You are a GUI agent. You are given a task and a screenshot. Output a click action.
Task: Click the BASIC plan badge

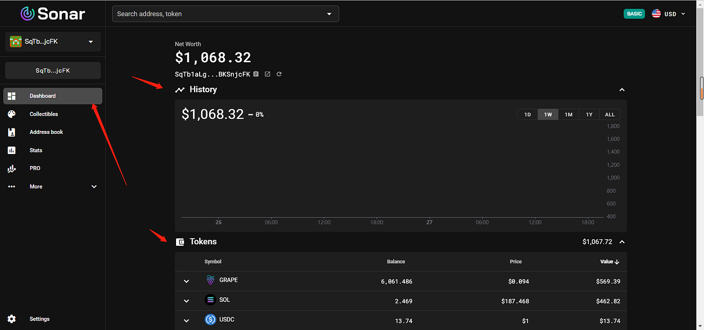634,14
